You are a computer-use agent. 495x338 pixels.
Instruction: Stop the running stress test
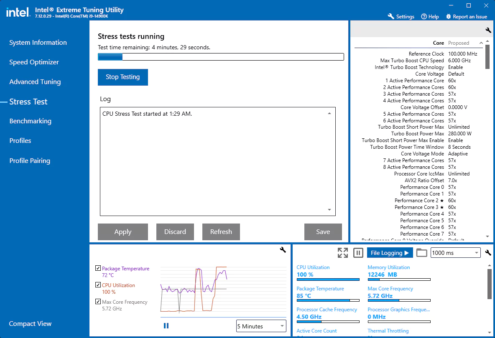click(123, 77)
